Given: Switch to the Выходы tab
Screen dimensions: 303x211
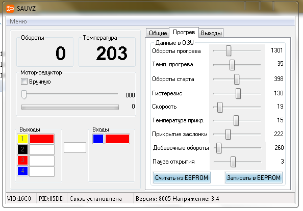Looking at the screenshot, I should click(211, 33).
